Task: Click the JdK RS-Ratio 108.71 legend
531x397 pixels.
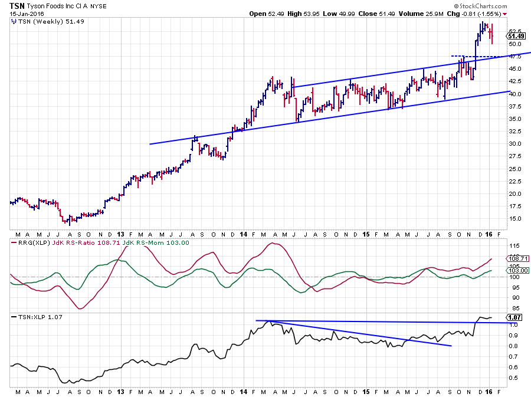Action: click(x=86, y=243)
